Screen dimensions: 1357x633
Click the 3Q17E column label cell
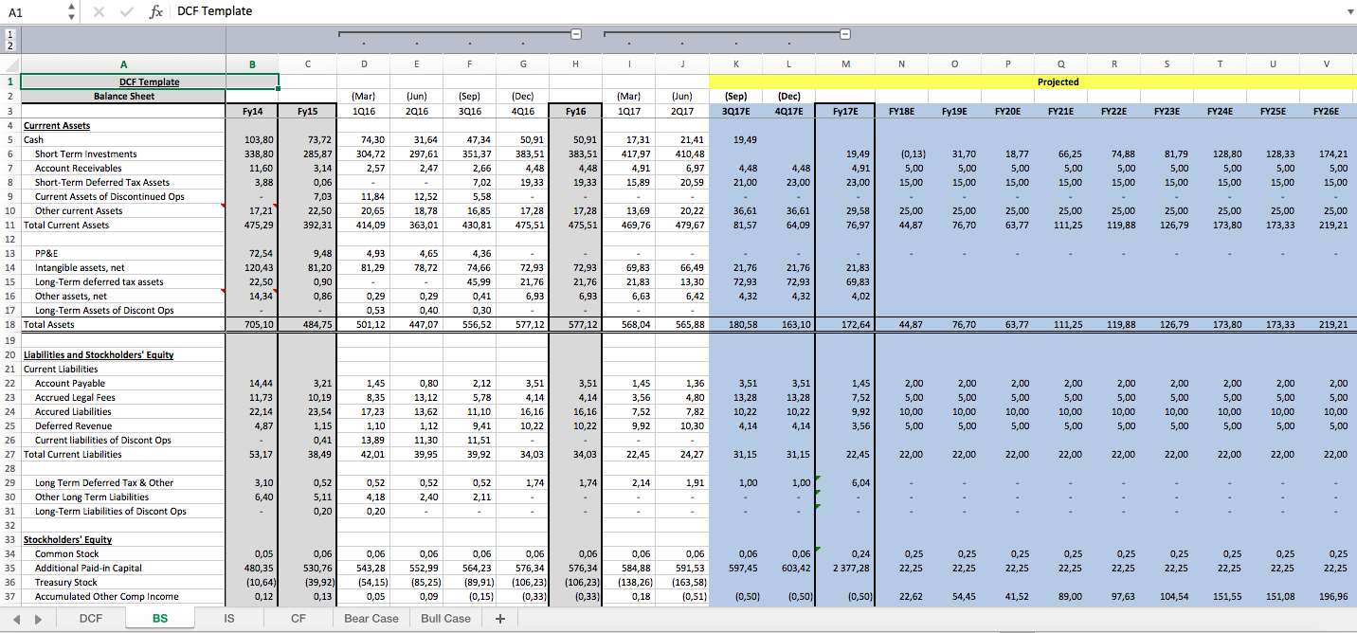pyautogui.click(x=736, y=111)
